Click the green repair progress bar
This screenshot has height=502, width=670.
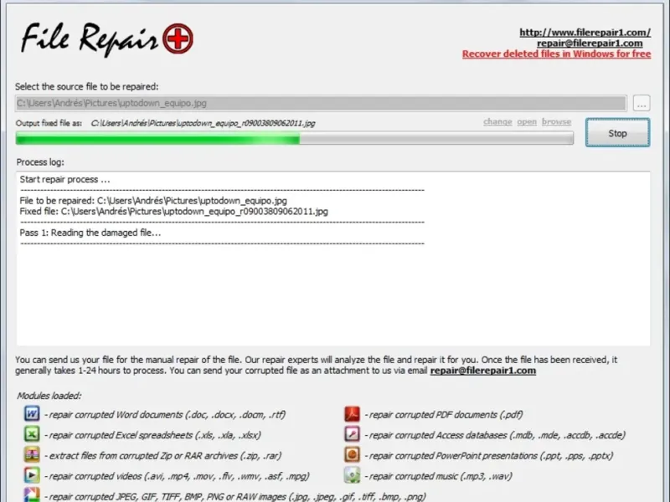295,138
